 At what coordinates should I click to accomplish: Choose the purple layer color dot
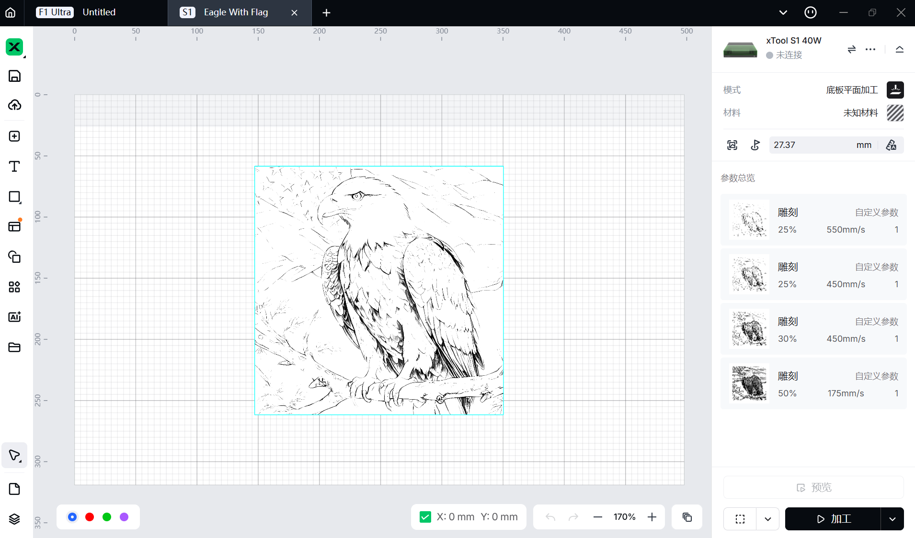(124, 517)
